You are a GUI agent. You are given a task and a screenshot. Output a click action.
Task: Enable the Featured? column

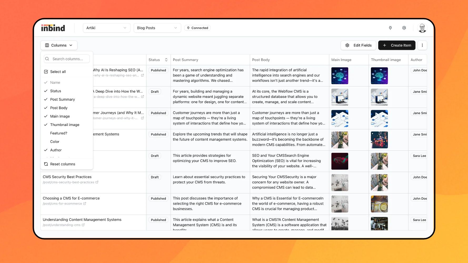(x=59, y=133)
